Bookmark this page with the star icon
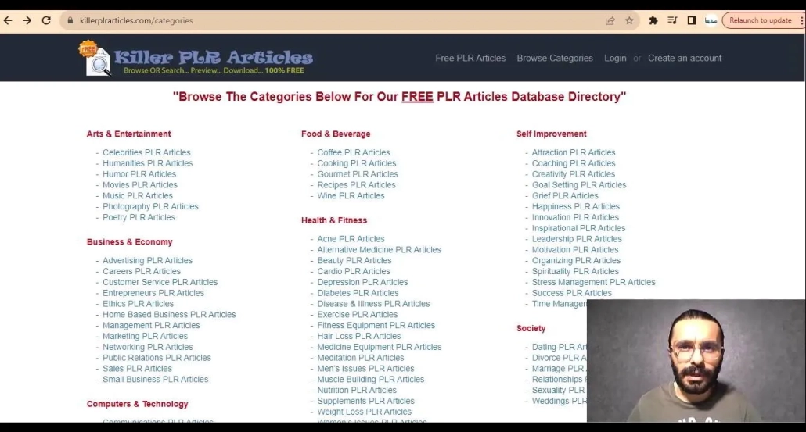Viewport: 806px width, 432px height. pyautogui.click(x=629, y=21)
